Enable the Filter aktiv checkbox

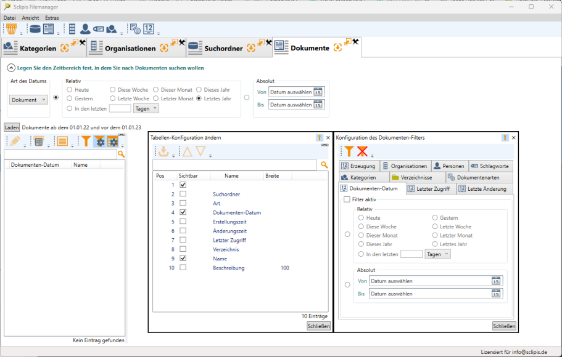347,199
